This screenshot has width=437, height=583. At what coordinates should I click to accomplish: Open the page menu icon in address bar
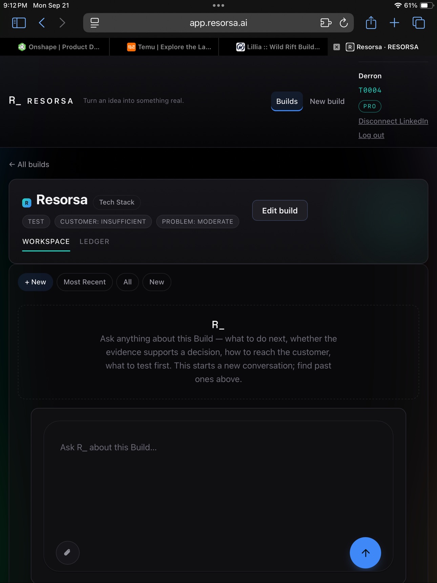95,23
